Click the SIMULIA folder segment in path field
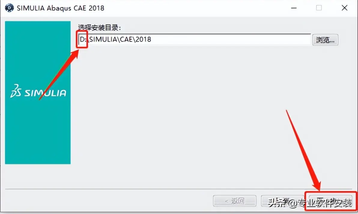The height and width of the screenshot is (214, 358). tap(103, 40)
